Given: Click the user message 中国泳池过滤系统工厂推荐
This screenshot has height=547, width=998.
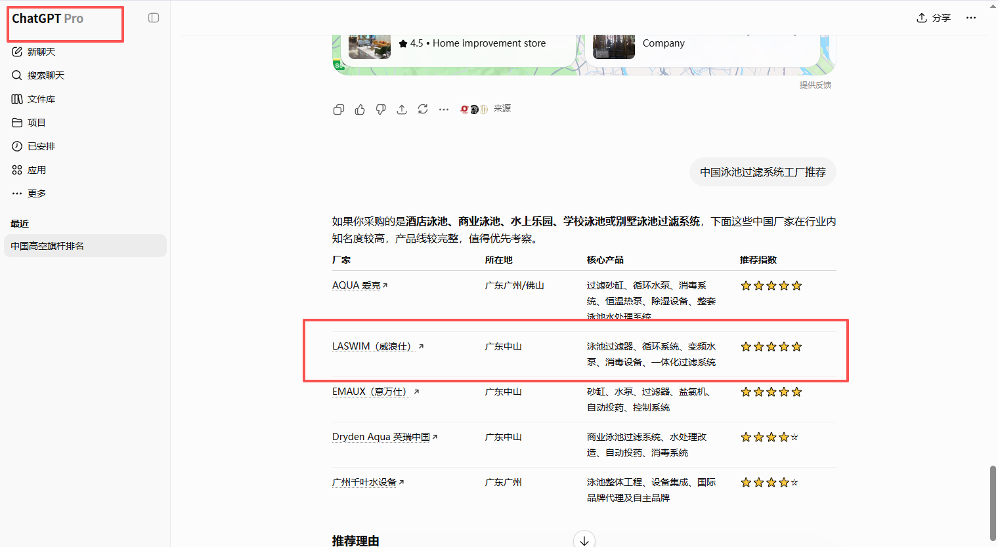Looking at the screenshot, I should pos(763,172).
